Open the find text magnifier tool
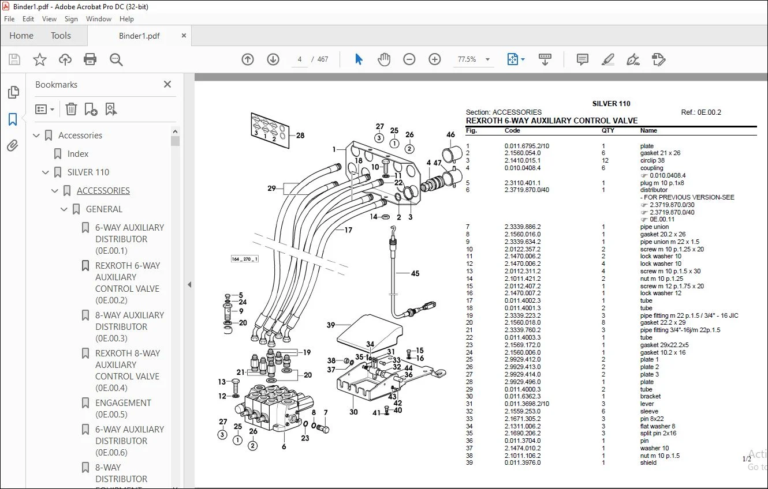Viewport: 768px width, 489px height. click(116, 59)
